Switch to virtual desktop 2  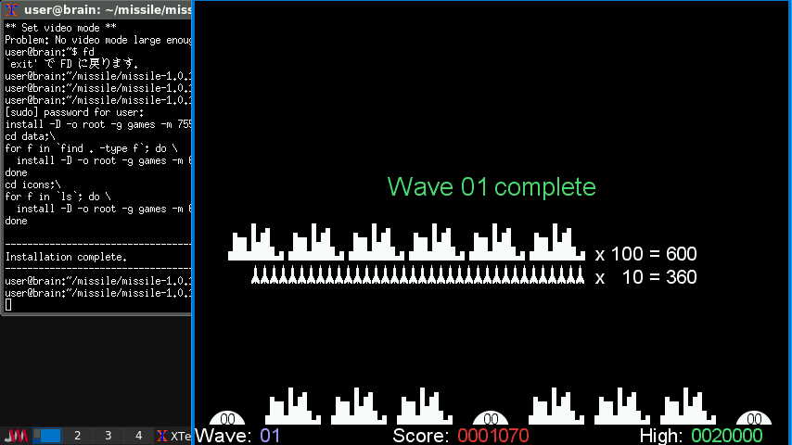(78, 436)
